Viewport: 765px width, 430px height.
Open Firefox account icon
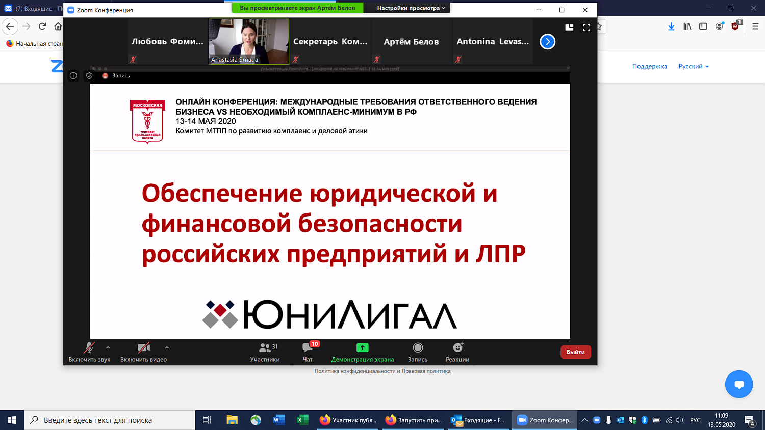(x=719, y=26)
